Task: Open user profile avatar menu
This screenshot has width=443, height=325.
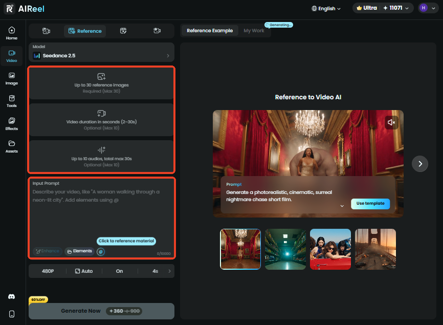Action: (428, 8)
